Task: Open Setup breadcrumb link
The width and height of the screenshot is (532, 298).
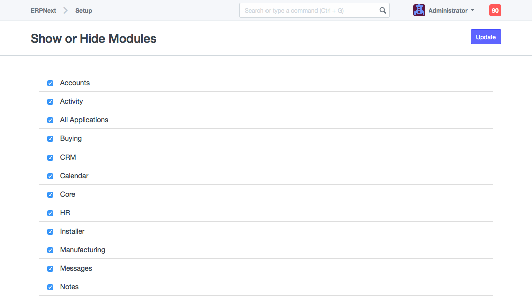Action: click(84, 10)
